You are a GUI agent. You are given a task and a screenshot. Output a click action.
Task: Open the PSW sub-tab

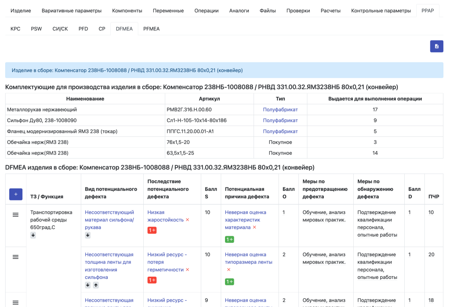tap(36, 29)
